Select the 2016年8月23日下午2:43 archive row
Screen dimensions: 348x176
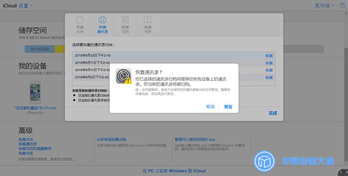[x=174, y=55]
